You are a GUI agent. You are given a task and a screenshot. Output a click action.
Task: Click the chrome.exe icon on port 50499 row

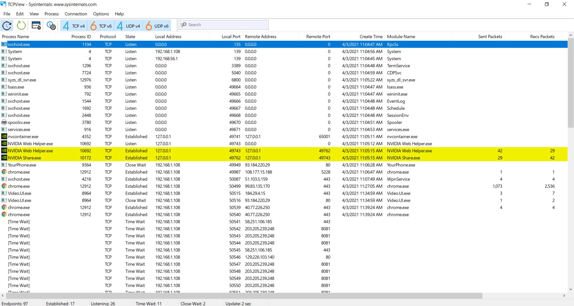coord(4,186)
